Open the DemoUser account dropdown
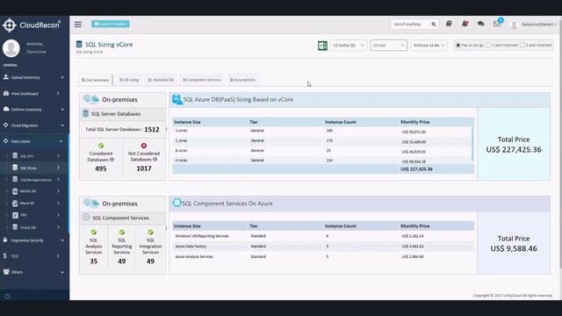The width and height of the screenshot is (562, 316). [x=534, y=25]
